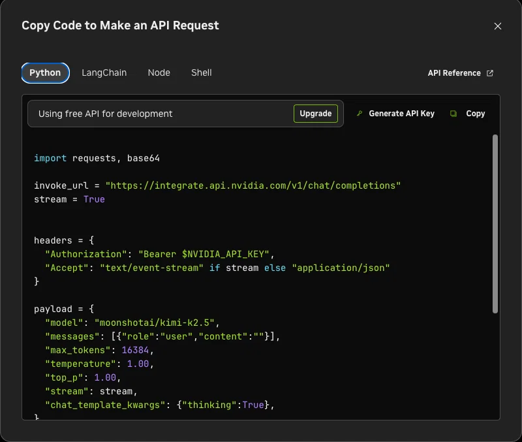Show the Shell code tab

click(202, 72)
